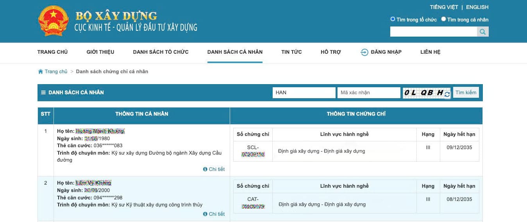The height and width of the screenshot is (222, 527).
Task: Open Chi tiết for the first person
Action: [214, 169]
